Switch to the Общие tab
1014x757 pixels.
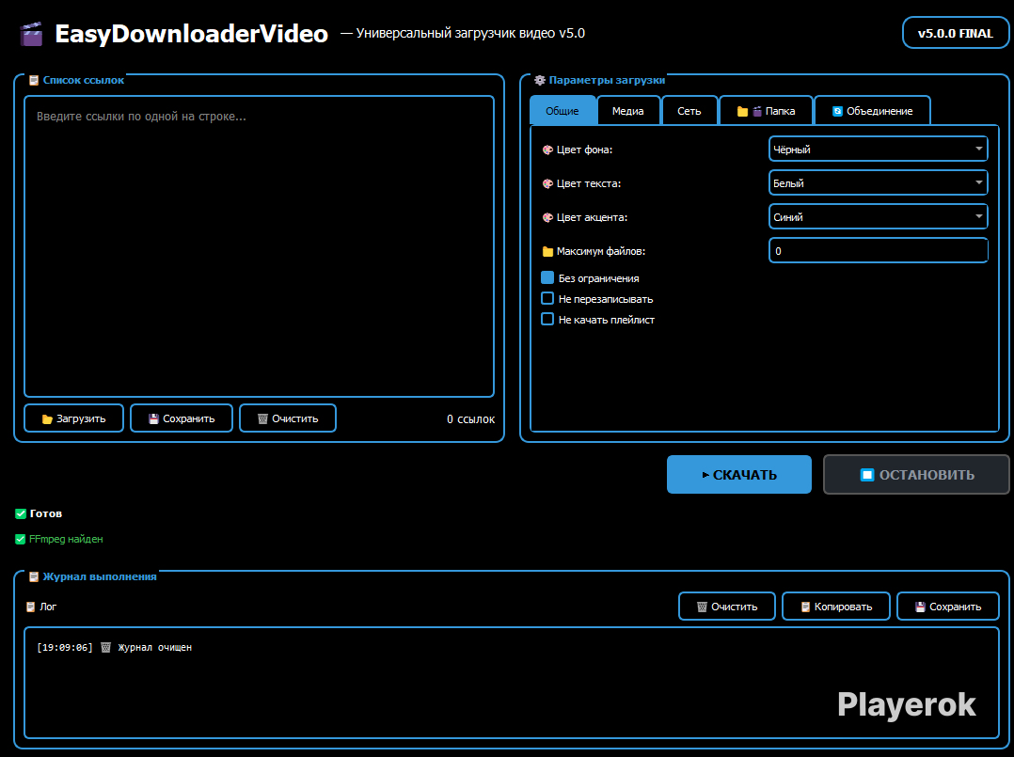tap(562, 111)
